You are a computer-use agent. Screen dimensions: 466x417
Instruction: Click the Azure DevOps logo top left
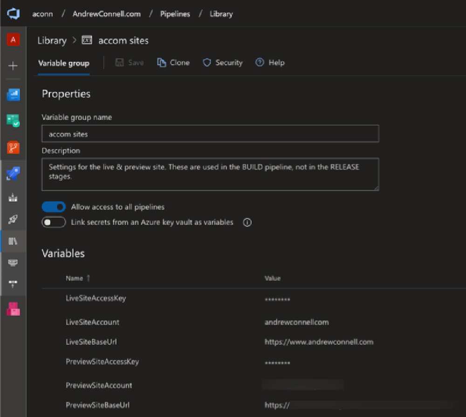[x=13, y=14]
